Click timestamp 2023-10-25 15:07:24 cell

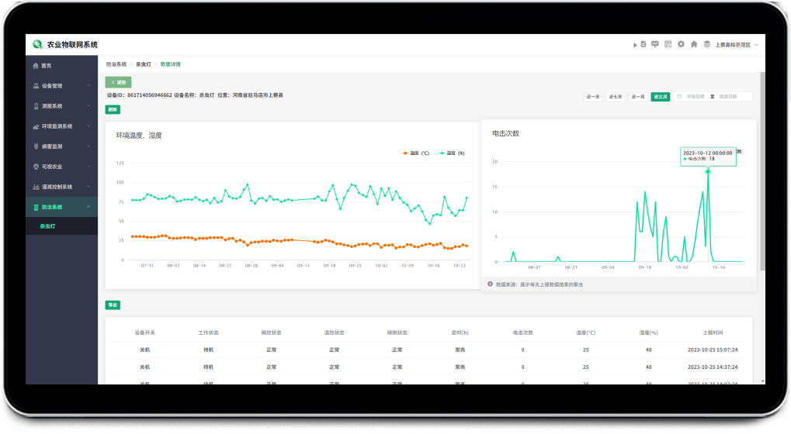click(713, 350)
